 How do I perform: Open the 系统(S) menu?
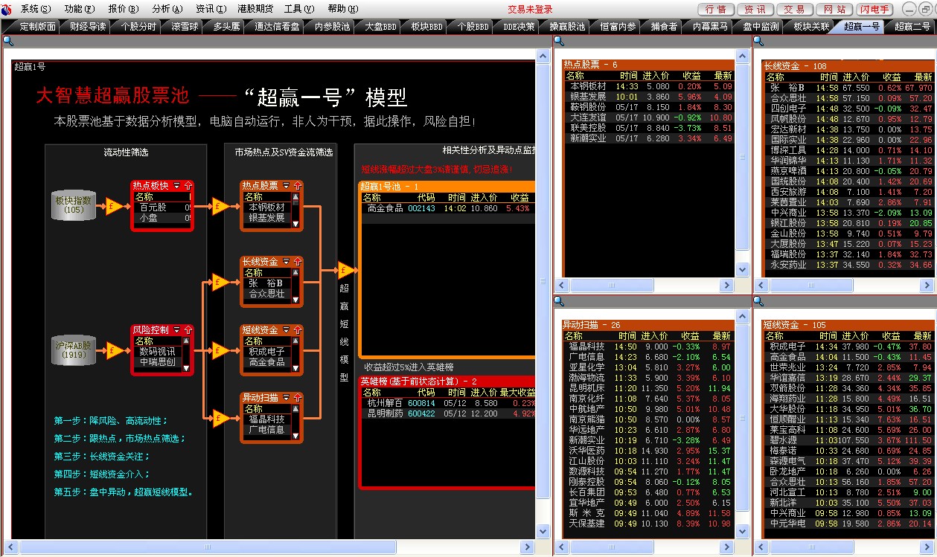36,9
